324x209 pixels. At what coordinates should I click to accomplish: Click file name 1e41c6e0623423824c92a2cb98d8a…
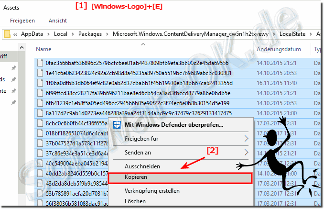(x=139, y=73)
